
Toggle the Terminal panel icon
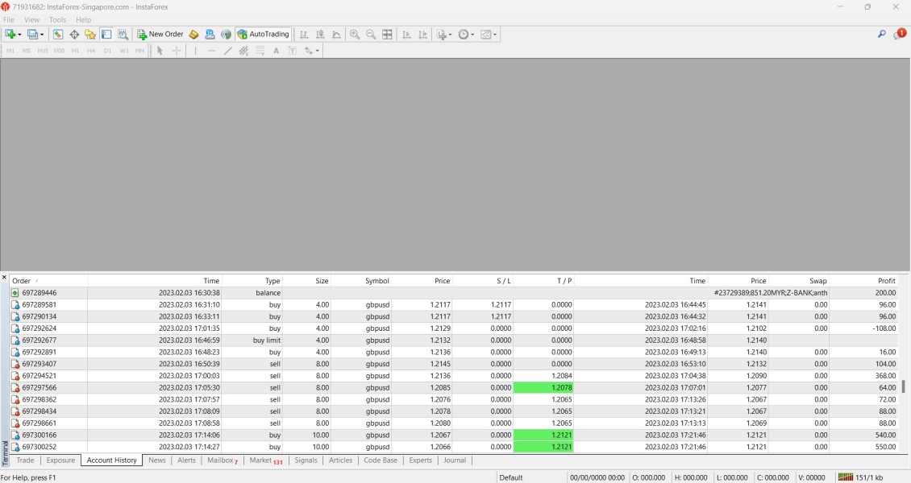(x=106, y=35)
